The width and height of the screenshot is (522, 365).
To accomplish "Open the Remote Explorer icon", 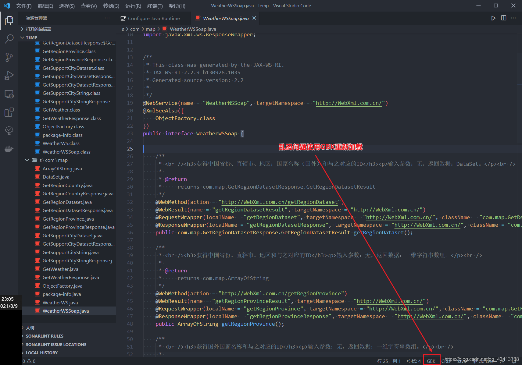I will tap(9, 94).
